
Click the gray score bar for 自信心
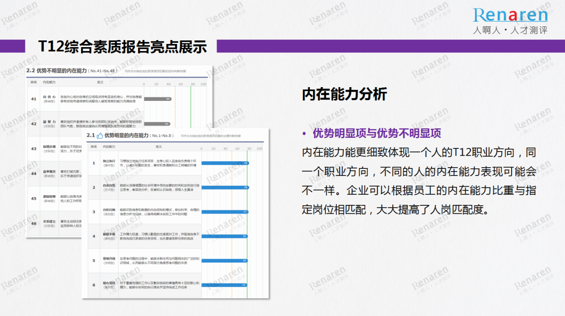[x=157, y=99]
